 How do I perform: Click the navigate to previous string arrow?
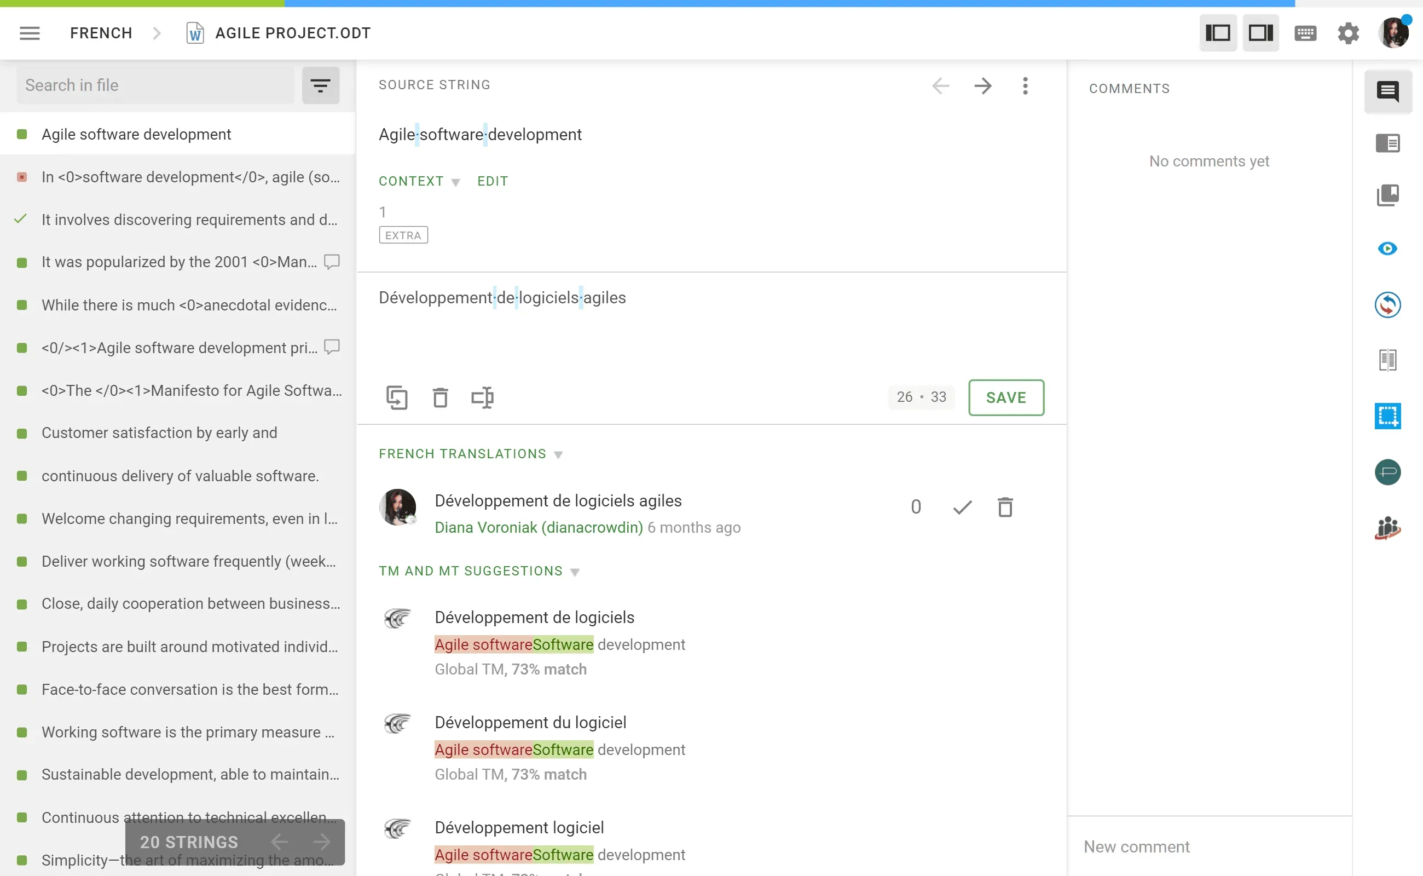point(939,85)
